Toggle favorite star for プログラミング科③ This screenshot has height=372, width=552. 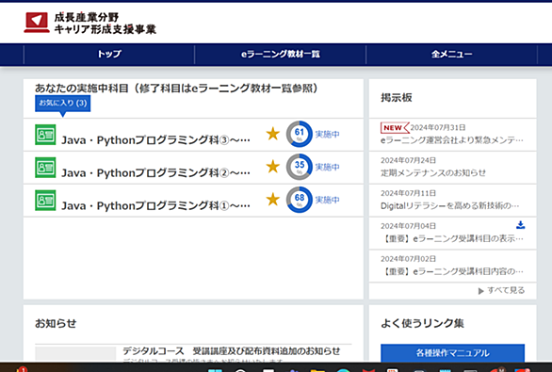(273, 134)
